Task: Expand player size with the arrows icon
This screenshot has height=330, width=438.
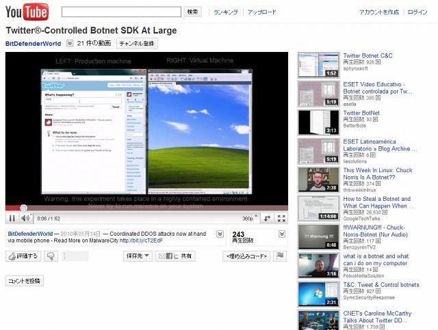Action: point(268,218)
